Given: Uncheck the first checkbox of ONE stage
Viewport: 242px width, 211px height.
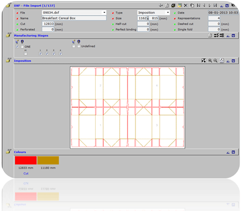Looking at the screenshot, I should coord(17,47).
